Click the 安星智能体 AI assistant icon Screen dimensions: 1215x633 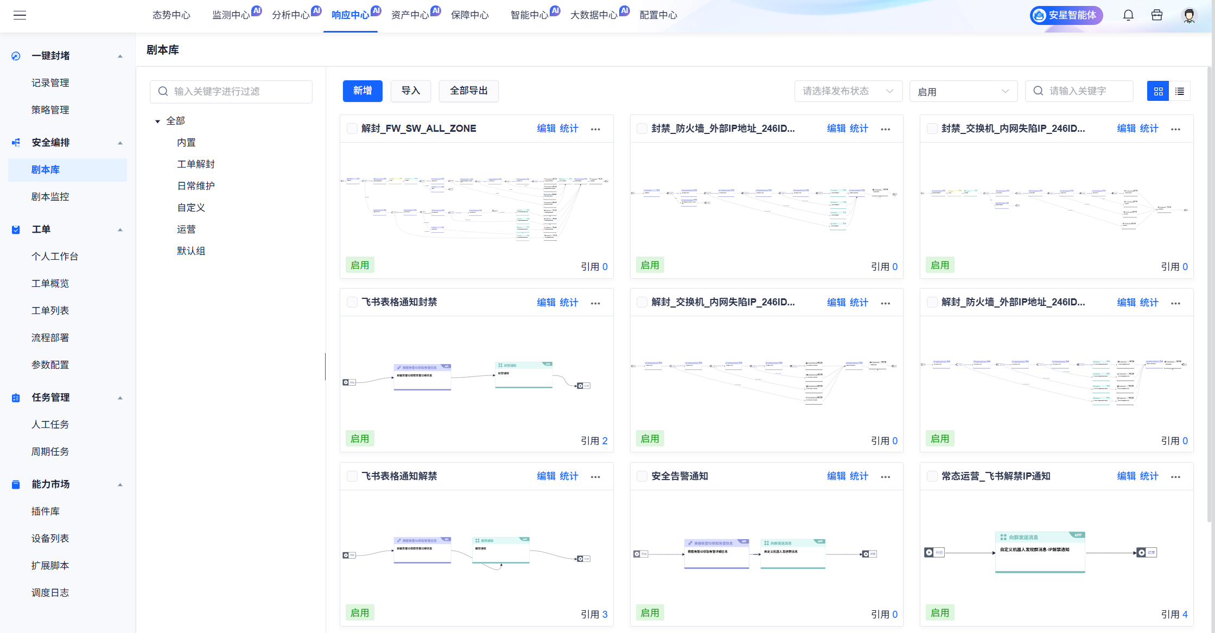tap(1038, 15)
